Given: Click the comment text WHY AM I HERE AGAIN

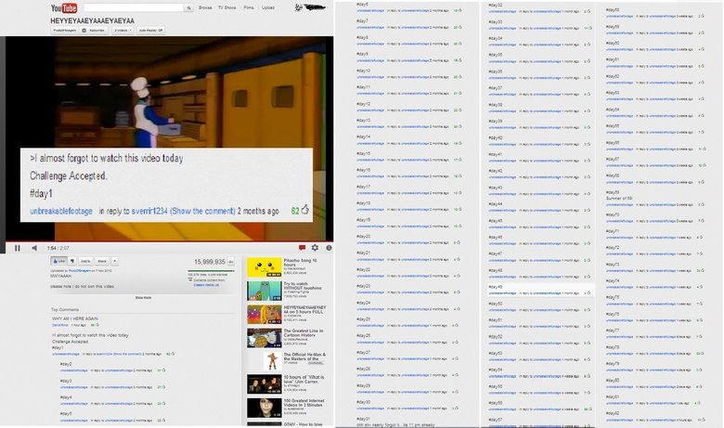Looking at the screenshot, I should tap(75, 318).
